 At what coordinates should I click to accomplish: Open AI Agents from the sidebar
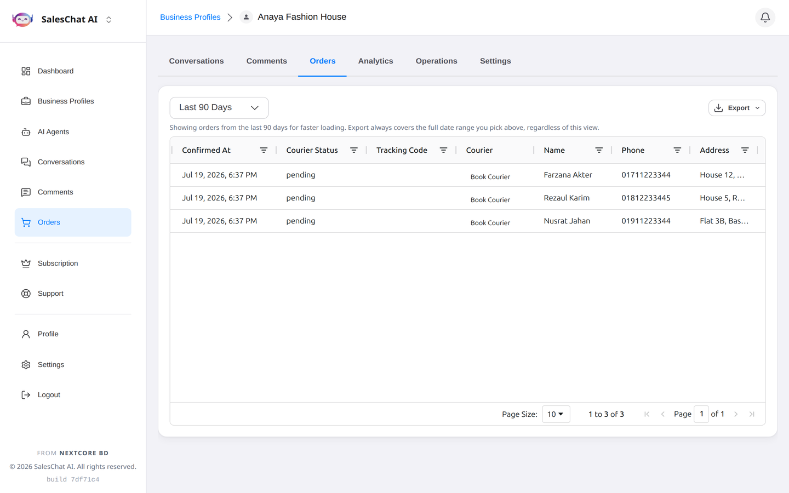tap(73, 132)
